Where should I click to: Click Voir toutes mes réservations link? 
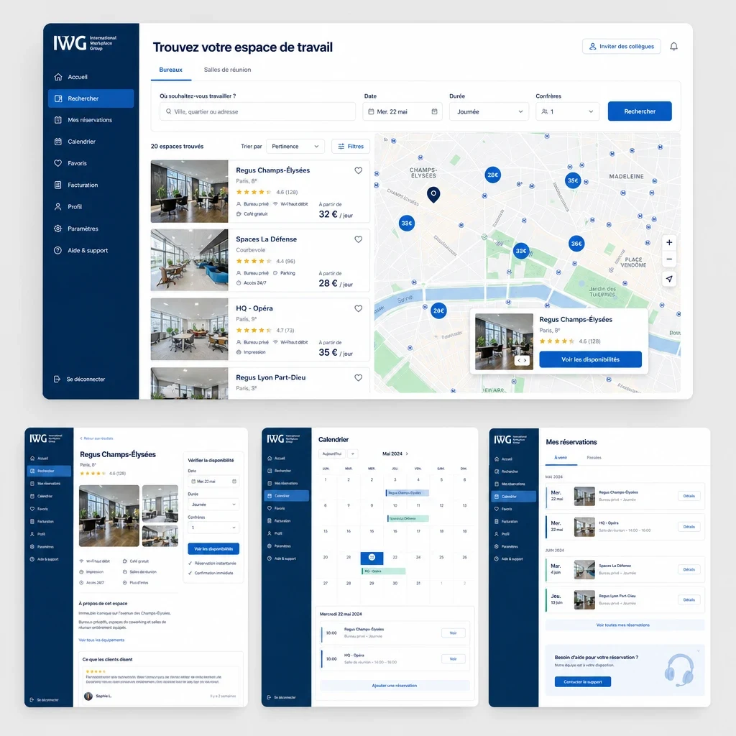[x=623, y=625]
